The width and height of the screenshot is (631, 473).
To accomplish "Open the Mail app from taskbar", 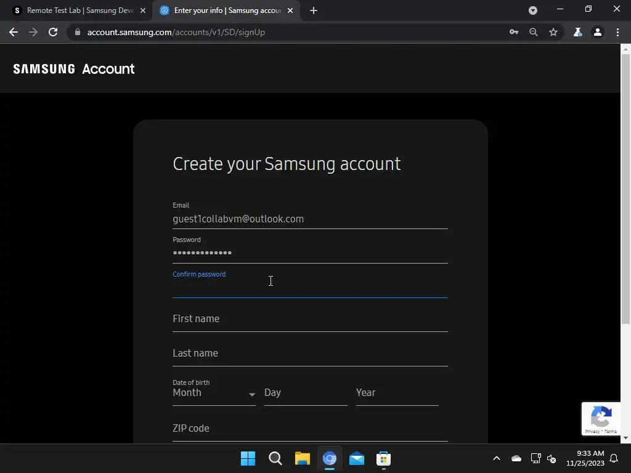I will pyautogui.click(x=357, y=458).
